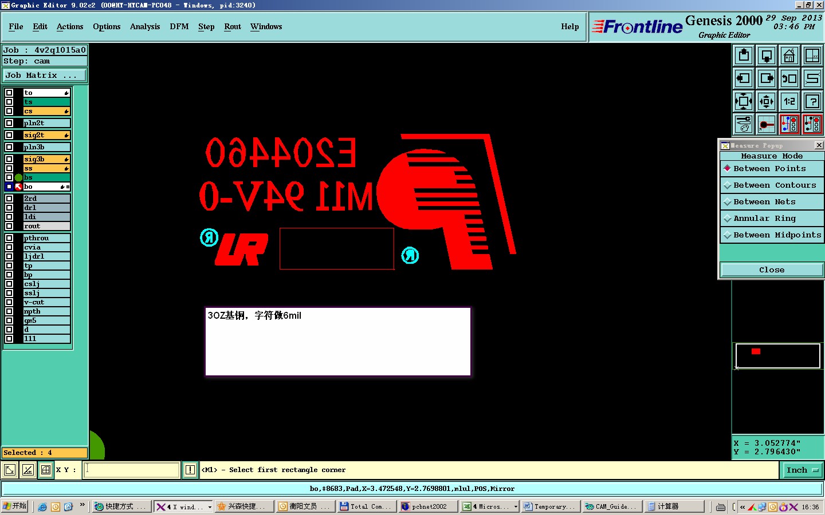The width and height of the screenshot is (825, 515).
Task: Toggle display checkbox for layer bo
Action: [x=9, y=187]
